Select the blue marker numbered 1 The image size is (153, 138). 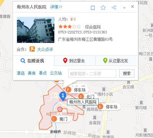[x=63, y=96]
